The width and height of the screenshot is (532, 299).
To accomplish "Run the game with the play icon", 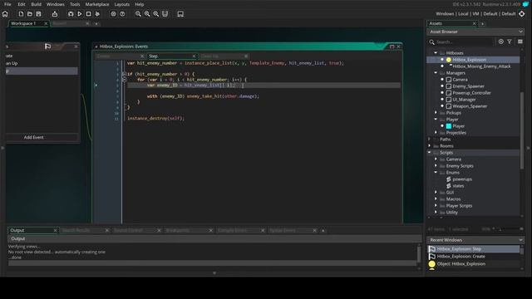I will click(80, 14).
